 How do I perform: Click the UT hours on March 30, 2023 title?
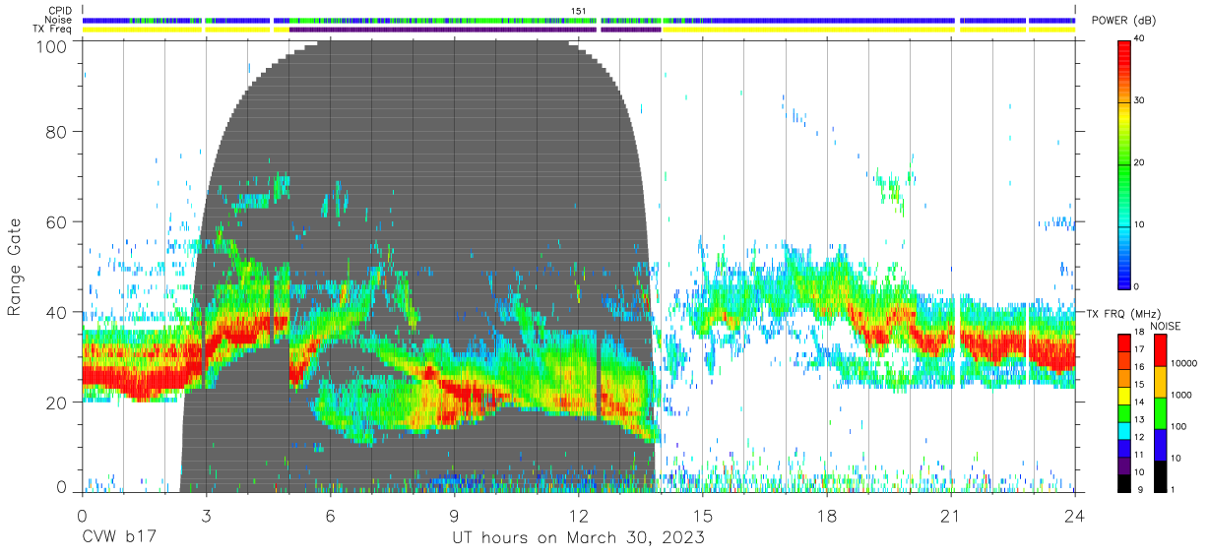click(x=579, y=537)
